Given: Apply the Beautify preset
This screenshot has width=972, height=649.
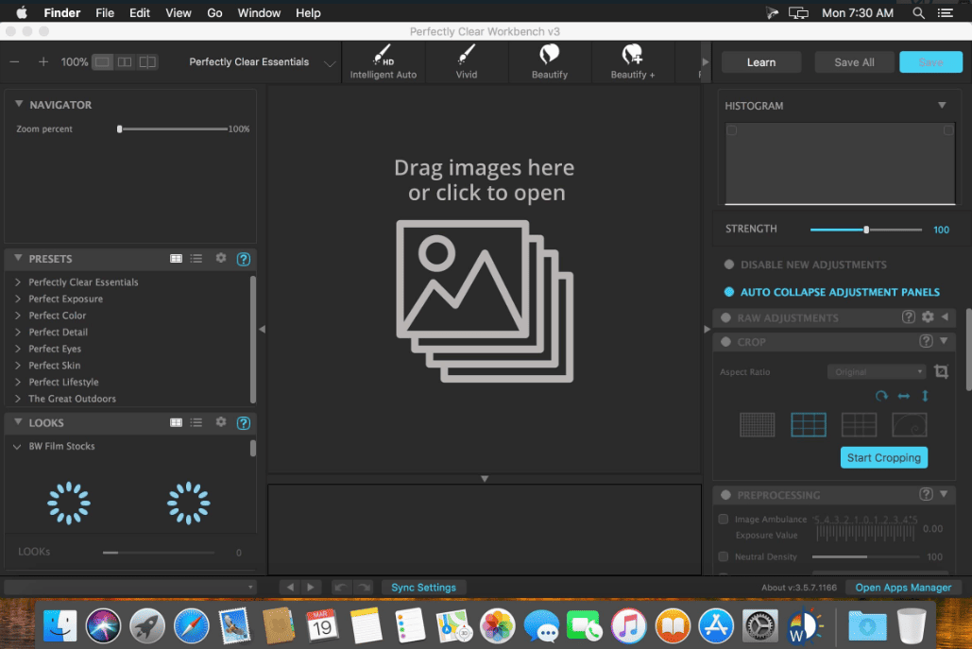Looking at the screenshot, I should (x=549, y=62).
